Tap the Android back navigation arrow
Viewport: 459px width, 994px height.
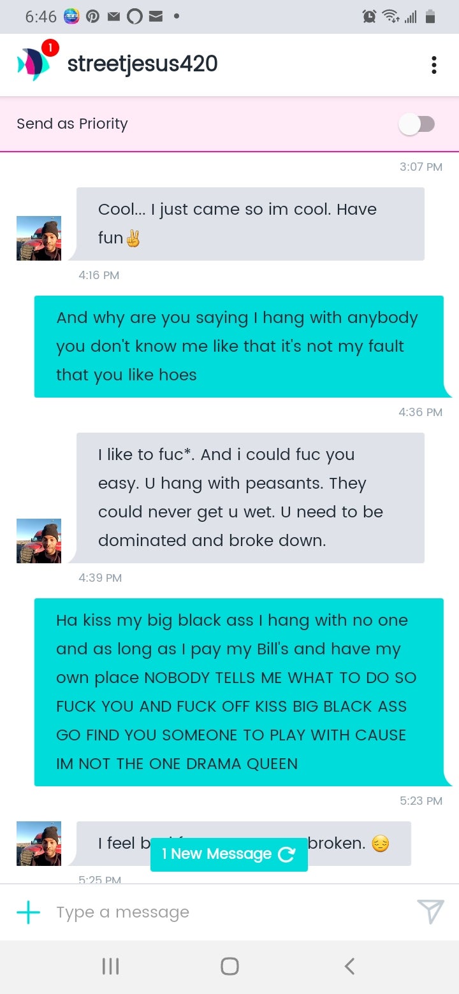click(x=349, y=966)
